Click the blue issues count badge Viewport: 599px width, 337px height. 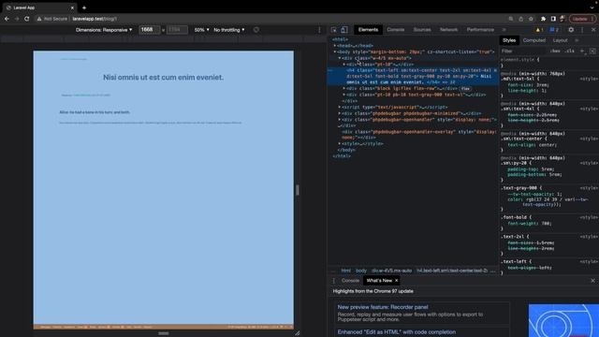tap(554, 30)
